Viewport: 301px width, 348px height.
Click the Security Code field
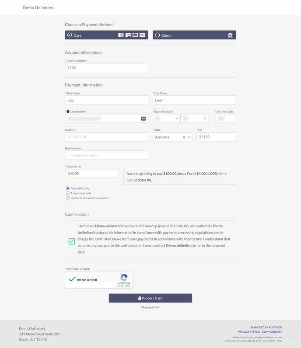(x=225, y=118)
